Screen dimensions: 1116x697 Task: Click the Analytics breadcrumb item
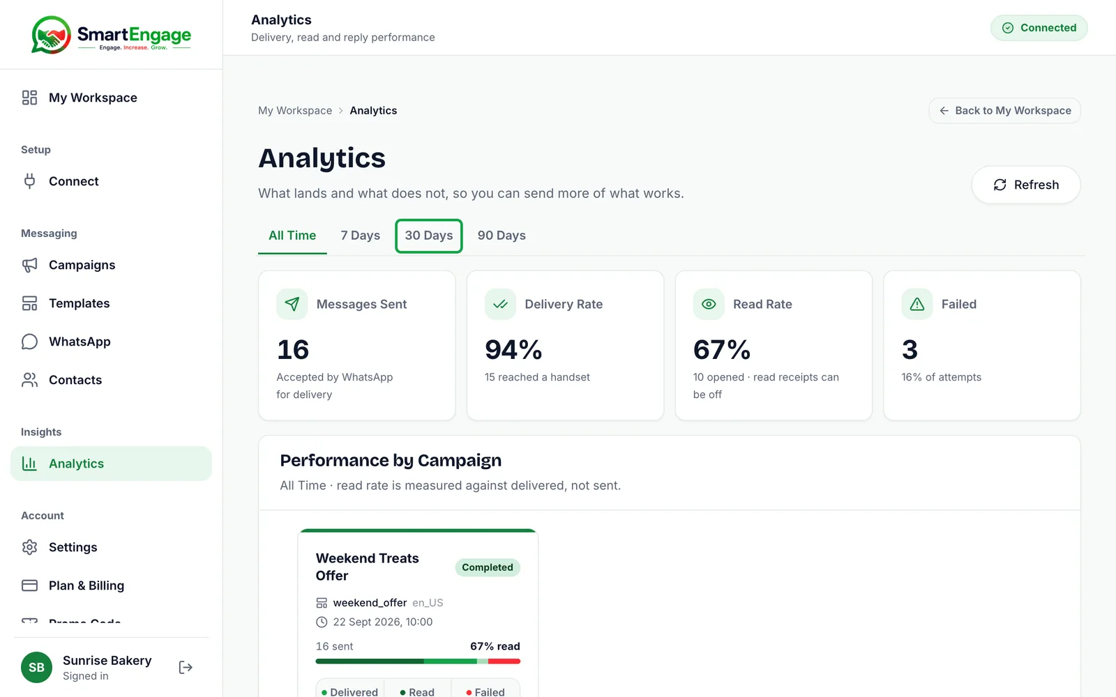pos(373,111)
